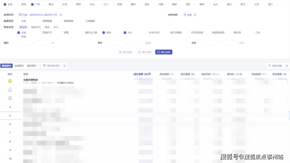Select the 办公 tab in 物业类型 row
This screenshot has width=290, height=163.
(x=56, y=27)
